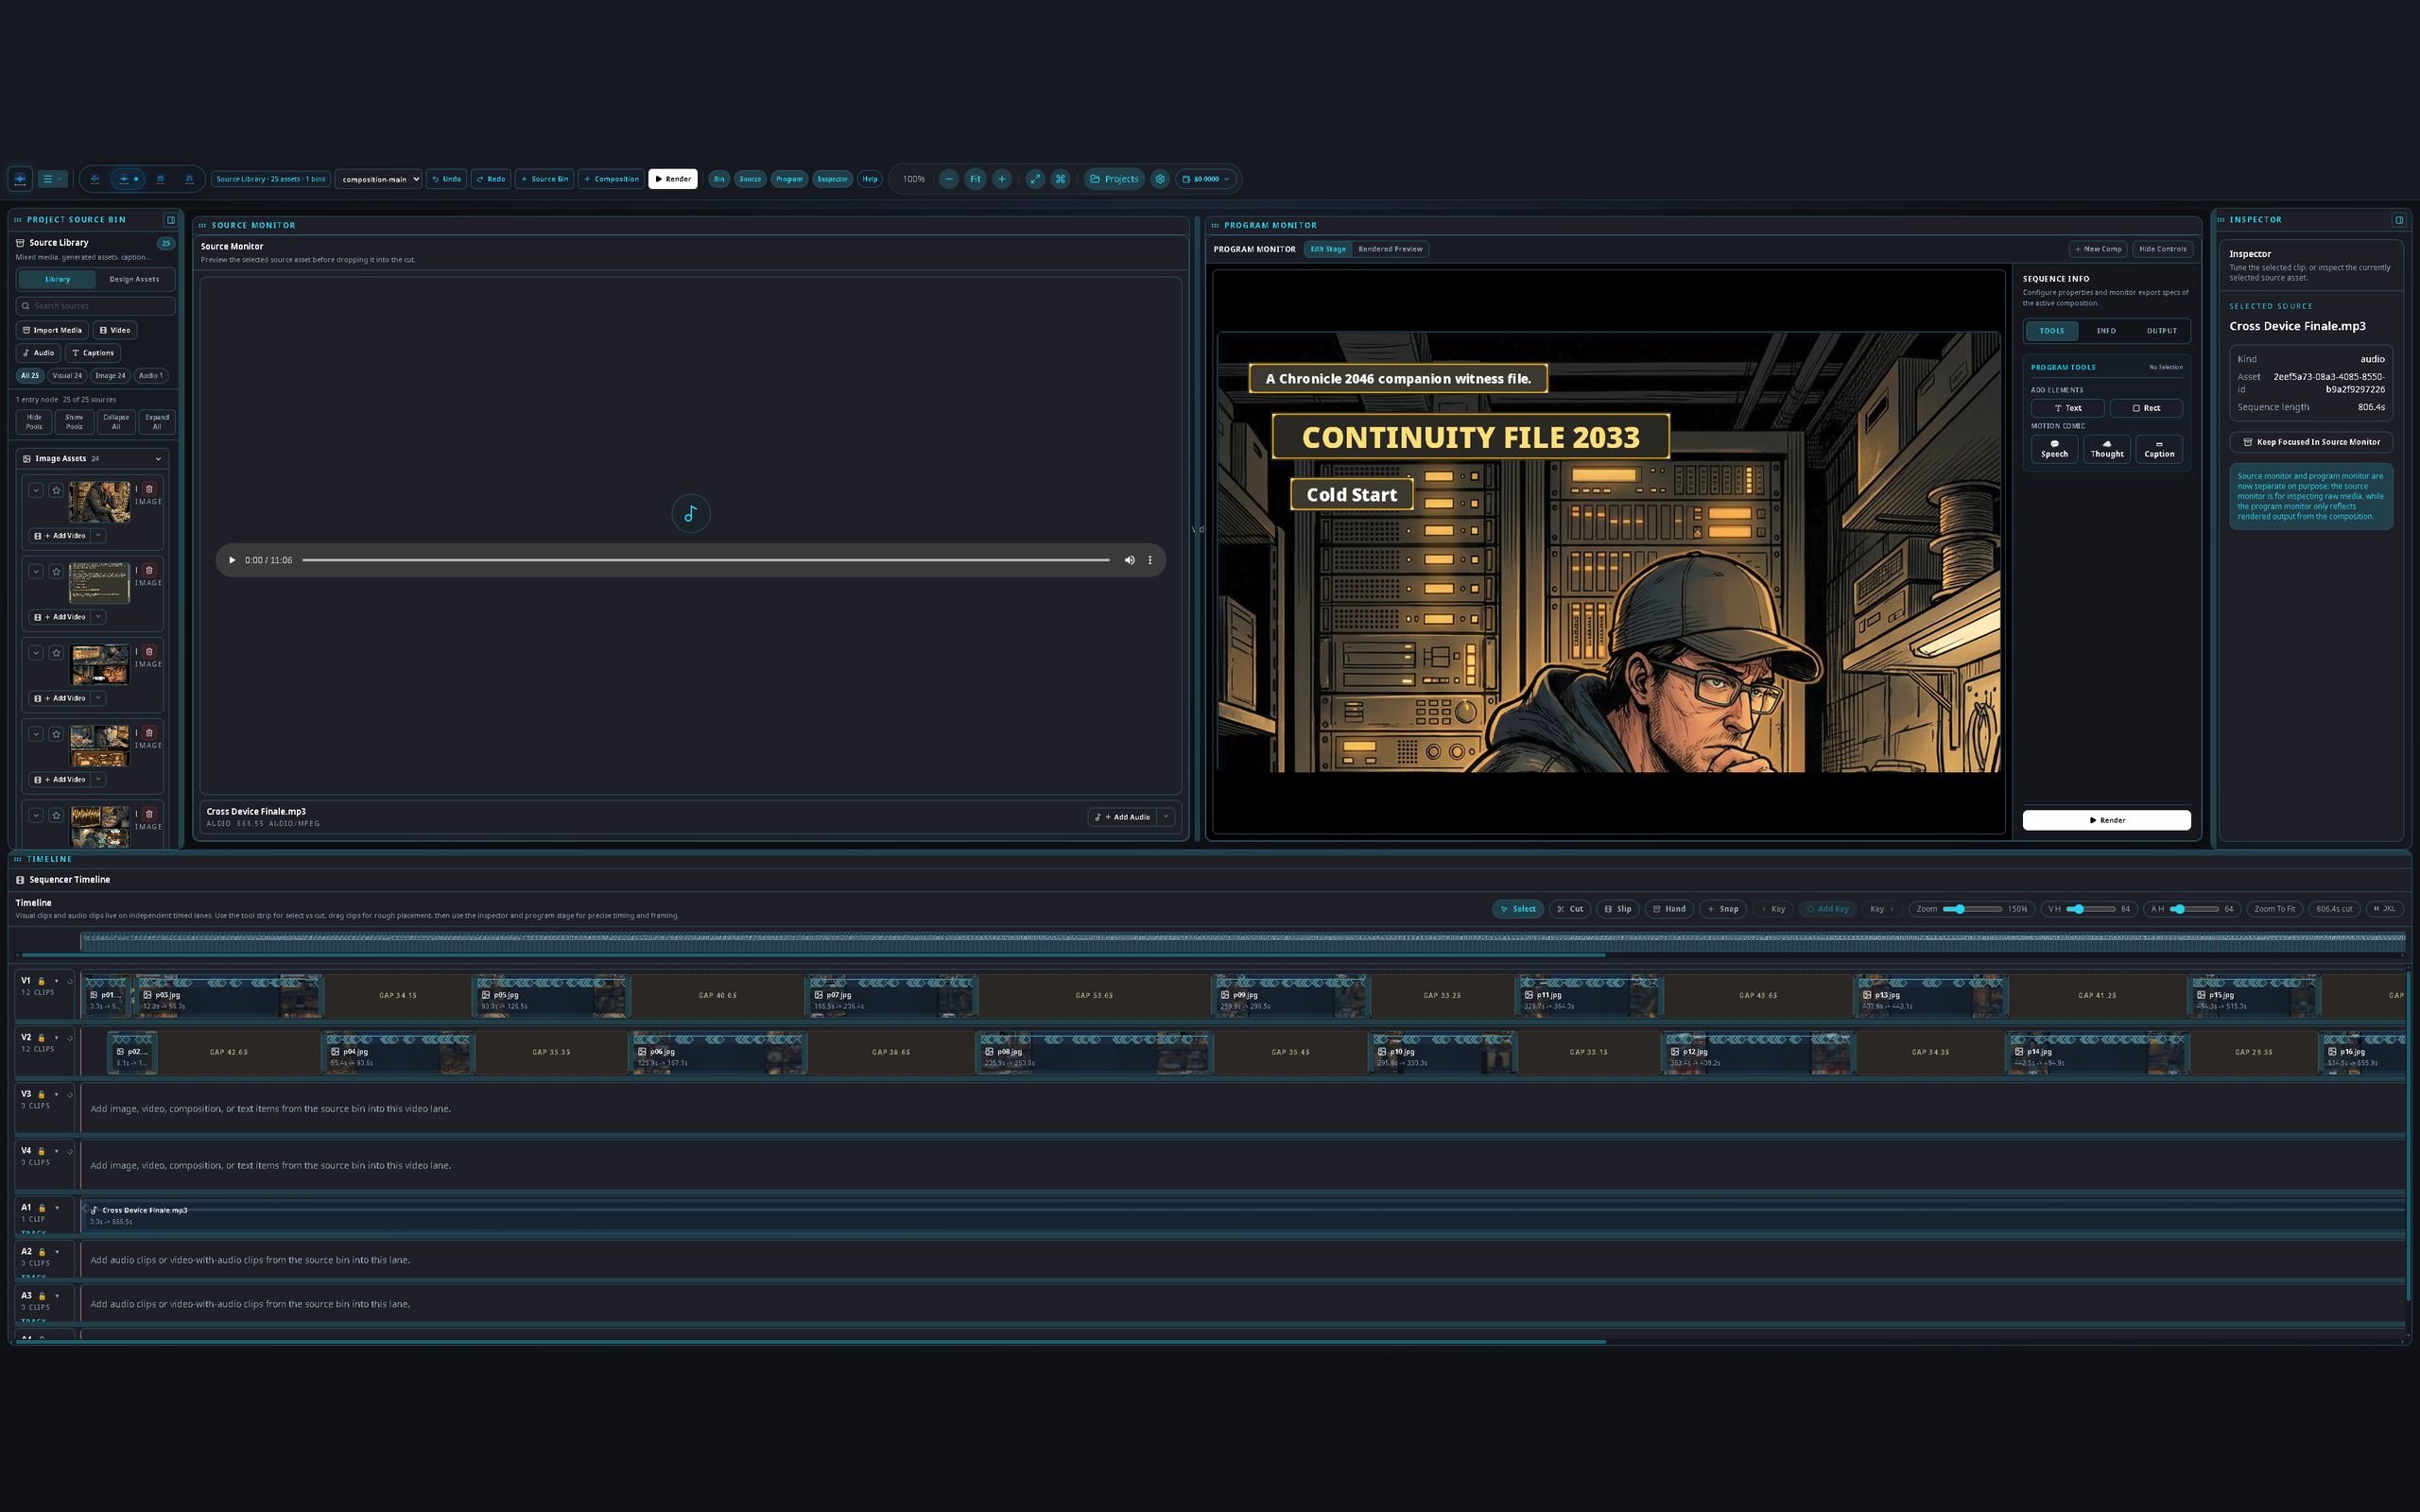
Task: Toggle the Program panel visibility pill
Action: (x=789, y=179)
